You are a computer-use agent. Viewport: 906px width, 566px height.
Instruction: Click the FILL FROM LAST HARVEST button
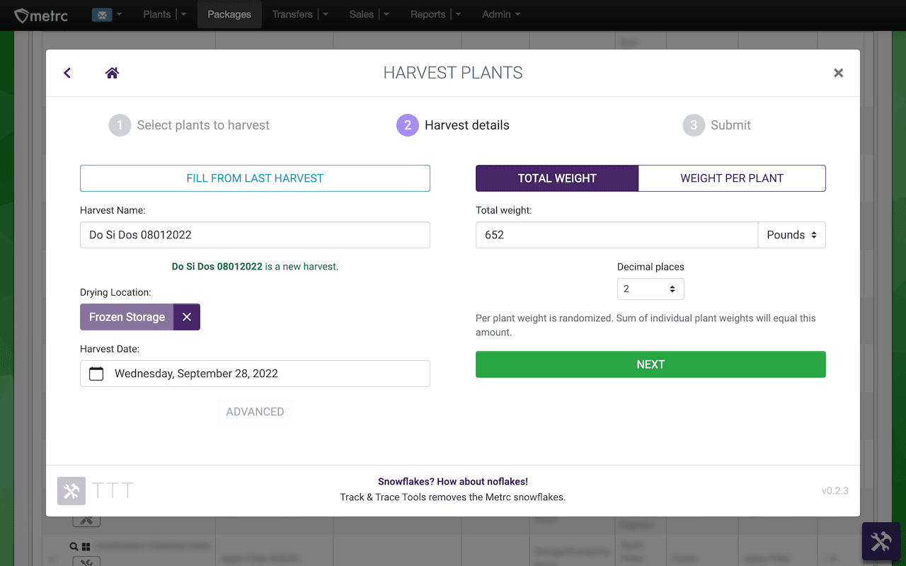click(x=255, y=178)
